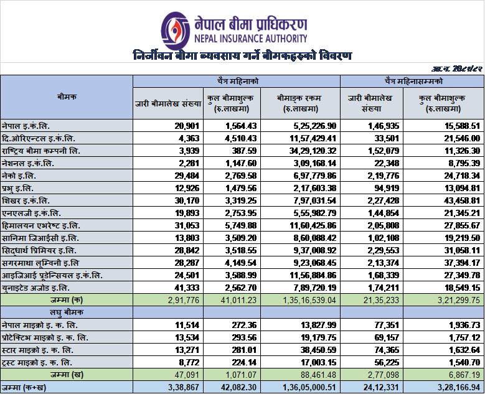
Task: Click the 'जम्मा (ख)' subtotal label
Action: click(x=67, y=375)
